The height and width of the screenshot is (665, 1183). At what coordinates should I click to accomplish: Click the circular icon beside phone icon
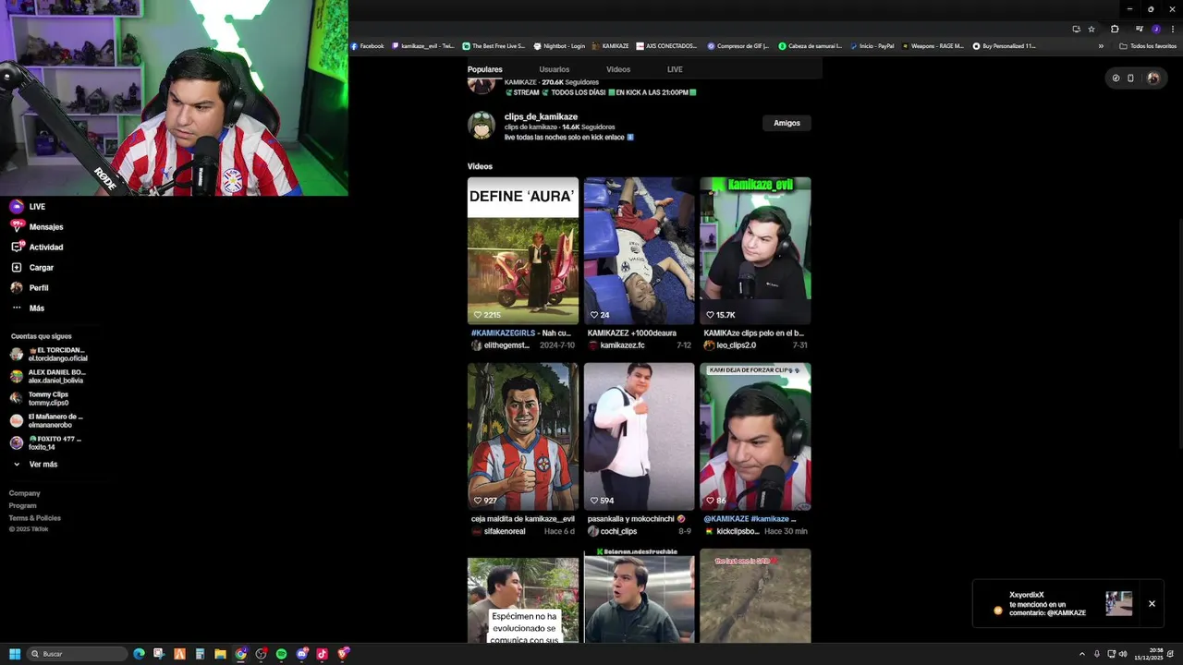click(x=1116, y=79)
